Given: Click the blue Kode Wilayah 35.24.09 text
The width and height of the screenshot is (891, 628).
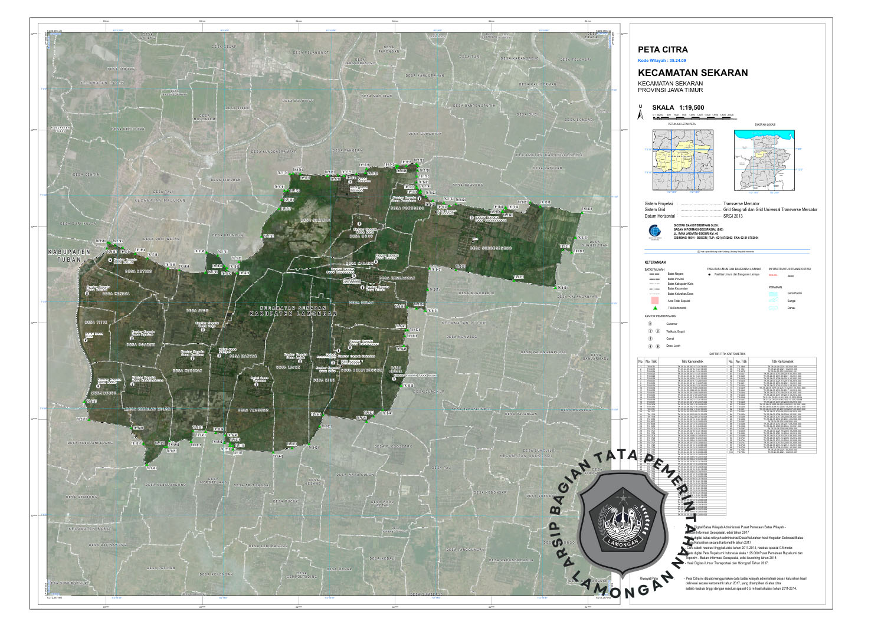Looking at the screenshot, I should (x=663, y=61).
